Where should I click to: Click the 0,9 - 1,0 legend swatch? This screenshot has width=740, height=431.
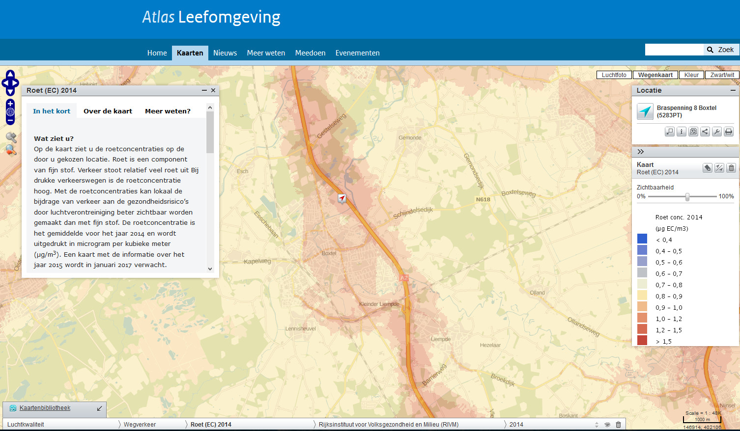642,306
